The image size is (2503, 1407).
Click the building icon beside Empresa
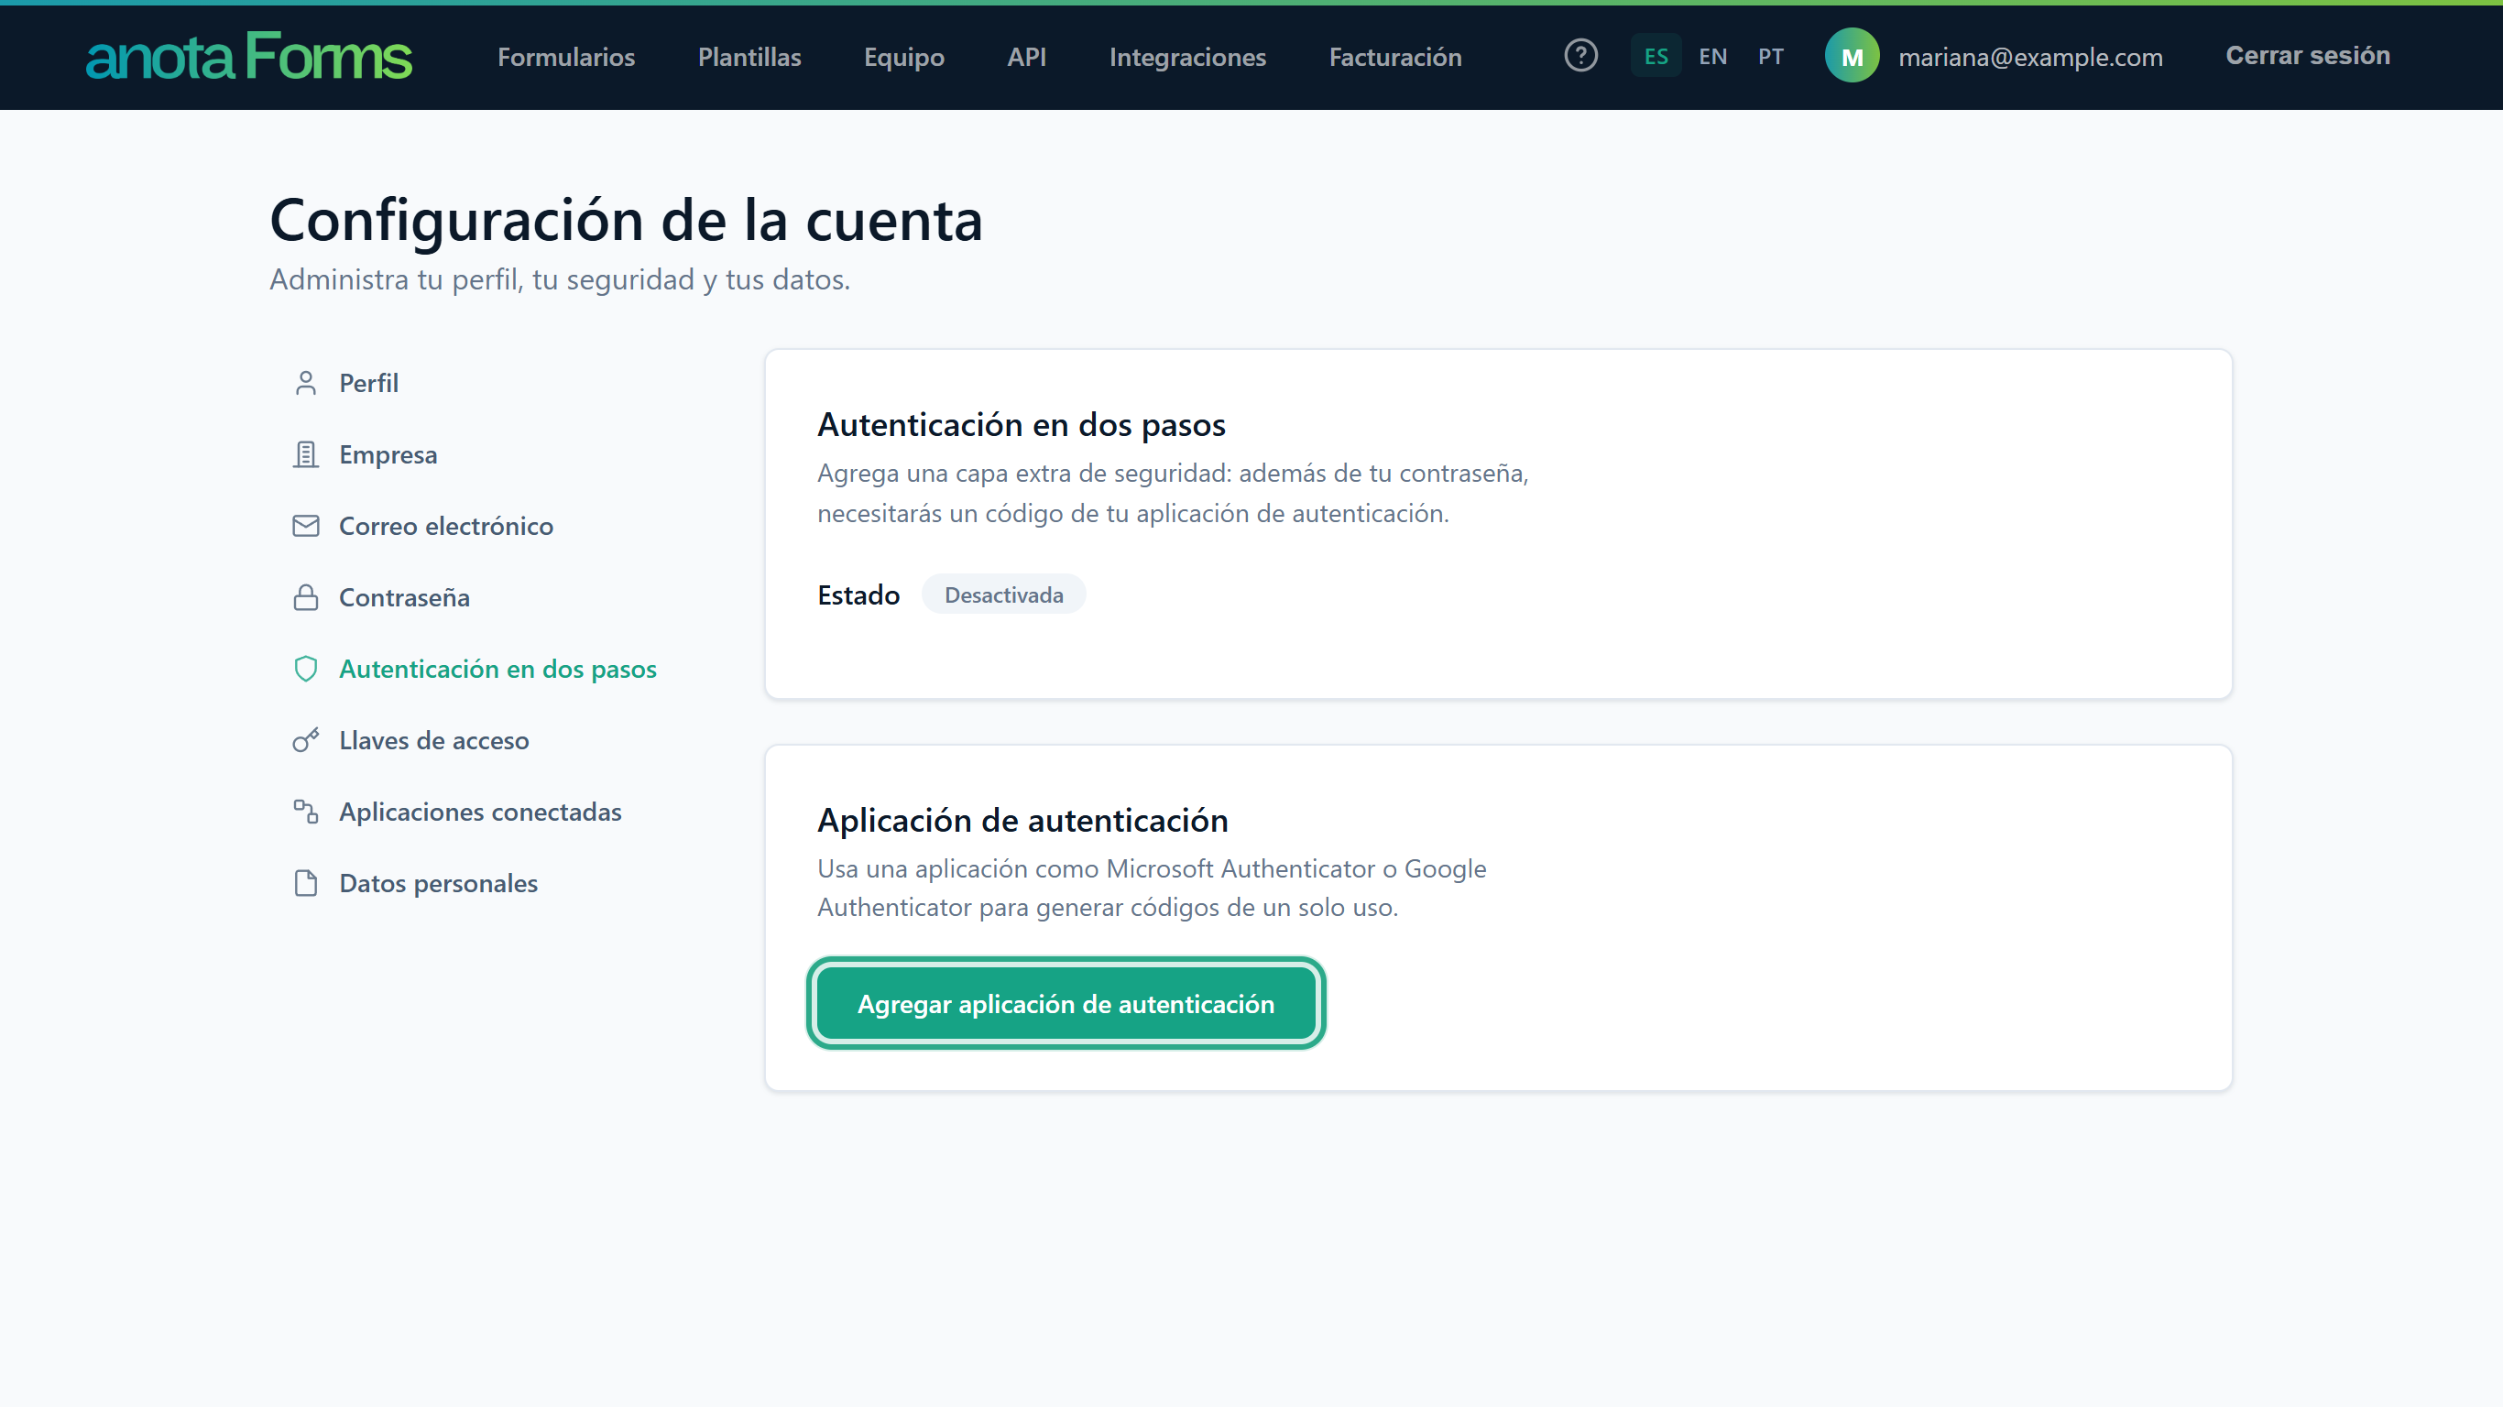click(x=306, y=454)
